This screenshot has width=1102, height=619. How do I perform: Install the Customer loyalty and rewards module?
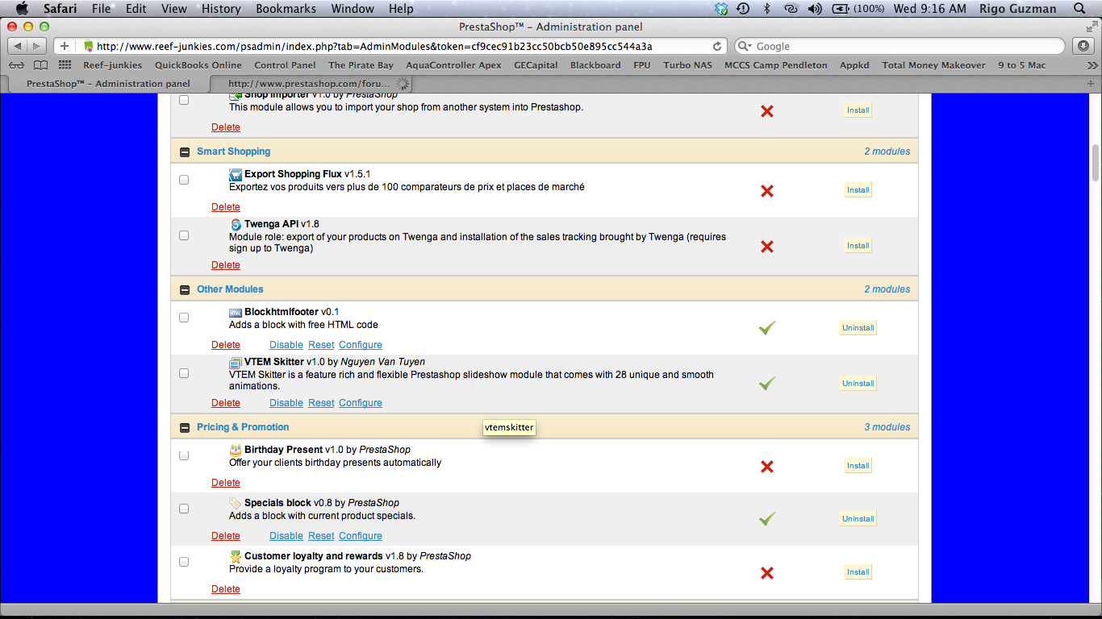(858, 572)
